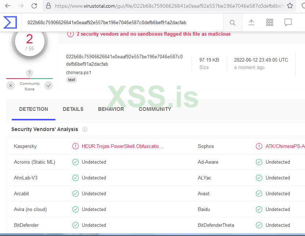Click the BitDefenderTheta vendor name
This screenshot has width=305, height=236.
point(216,225)
